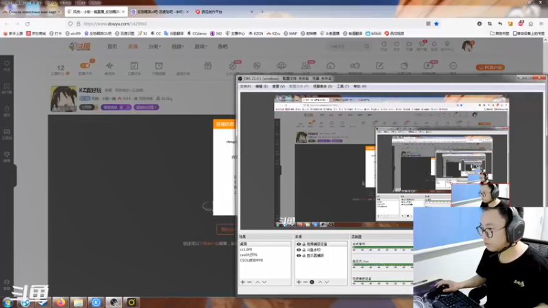
Task: Open the 工具(T) menu in OBS
Action: pos(343,86)
